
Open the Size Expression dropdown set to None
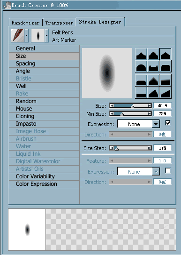[138, 124]
